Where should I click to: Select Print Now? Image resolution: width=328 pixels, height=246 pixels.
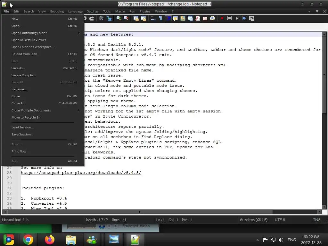43,151
